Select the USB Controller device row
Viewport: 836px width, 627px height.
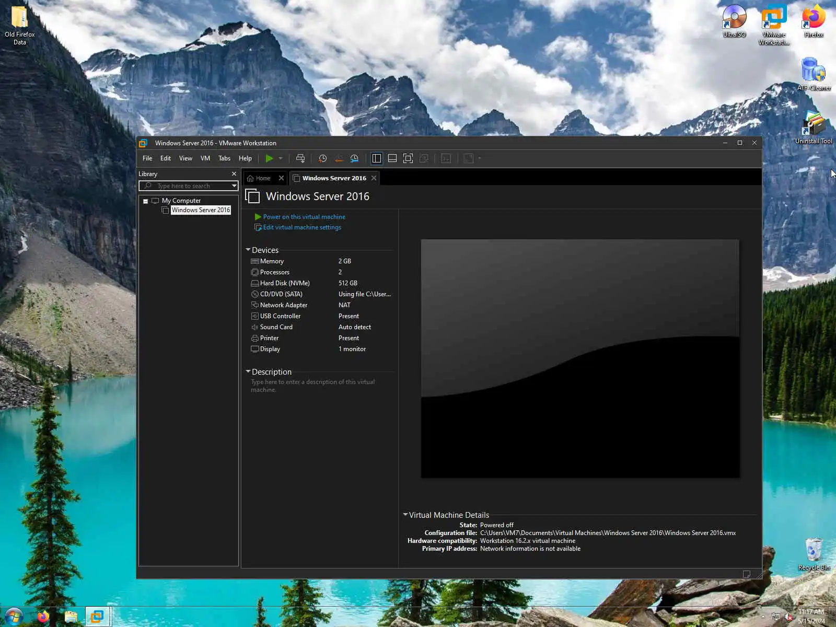tap(321, 316)
